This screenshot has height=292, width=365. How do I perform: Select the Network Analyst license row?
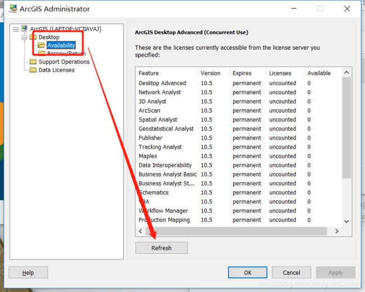[x=239, y=92]
